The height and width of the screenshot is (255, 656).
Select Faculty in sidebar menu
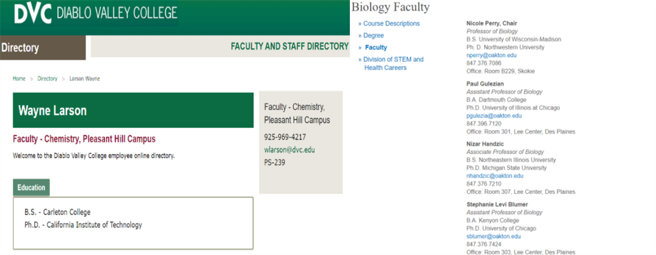(375, 47)
